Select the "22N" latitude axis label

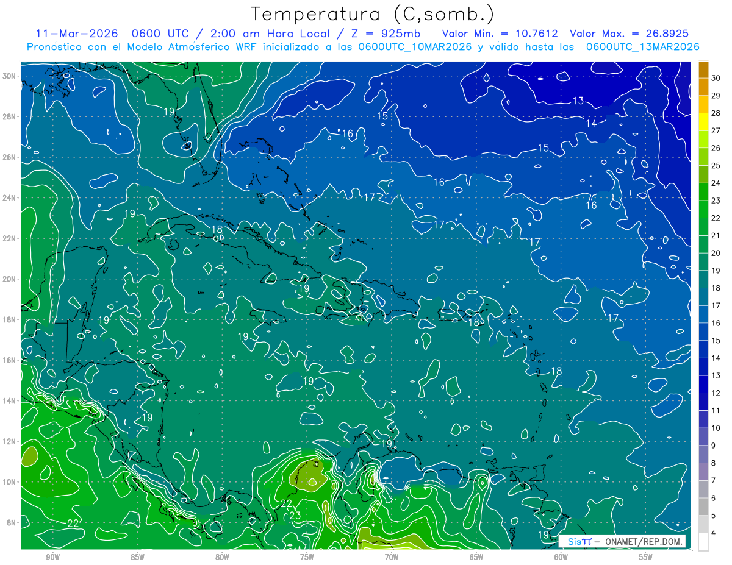(x=10, y=238)
